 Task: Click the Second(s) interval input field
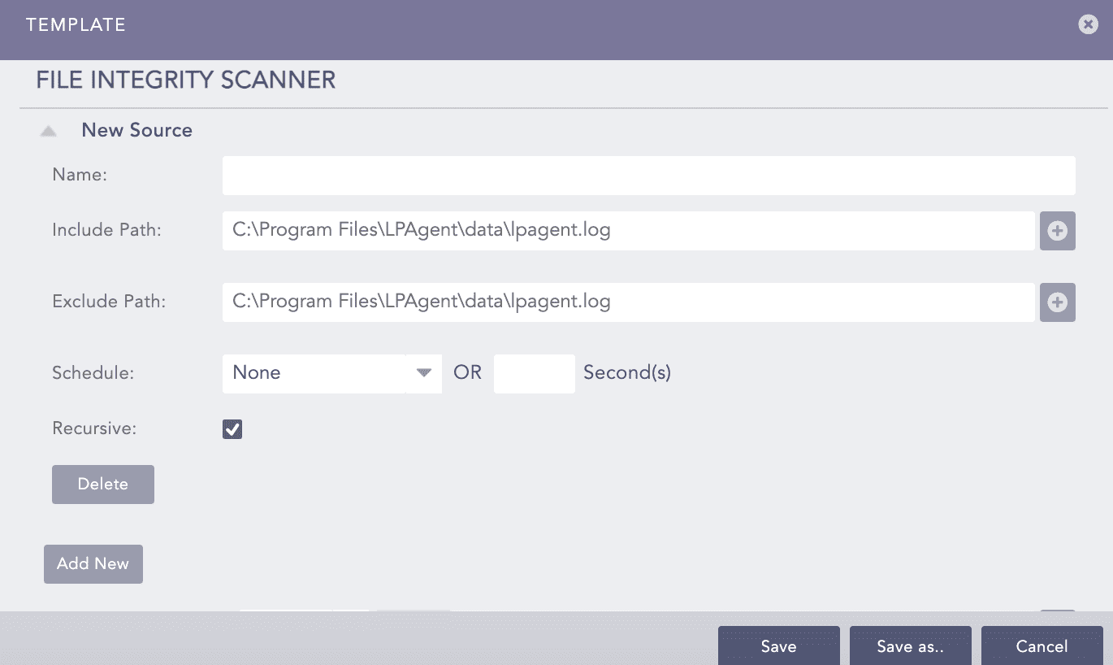(x=534, y=373)
